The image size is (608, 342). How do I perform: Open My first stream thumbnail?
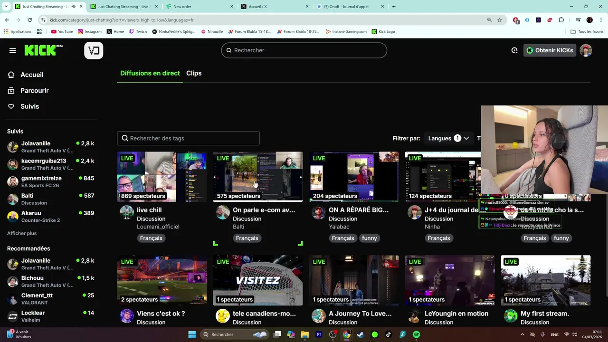point(546,280)
